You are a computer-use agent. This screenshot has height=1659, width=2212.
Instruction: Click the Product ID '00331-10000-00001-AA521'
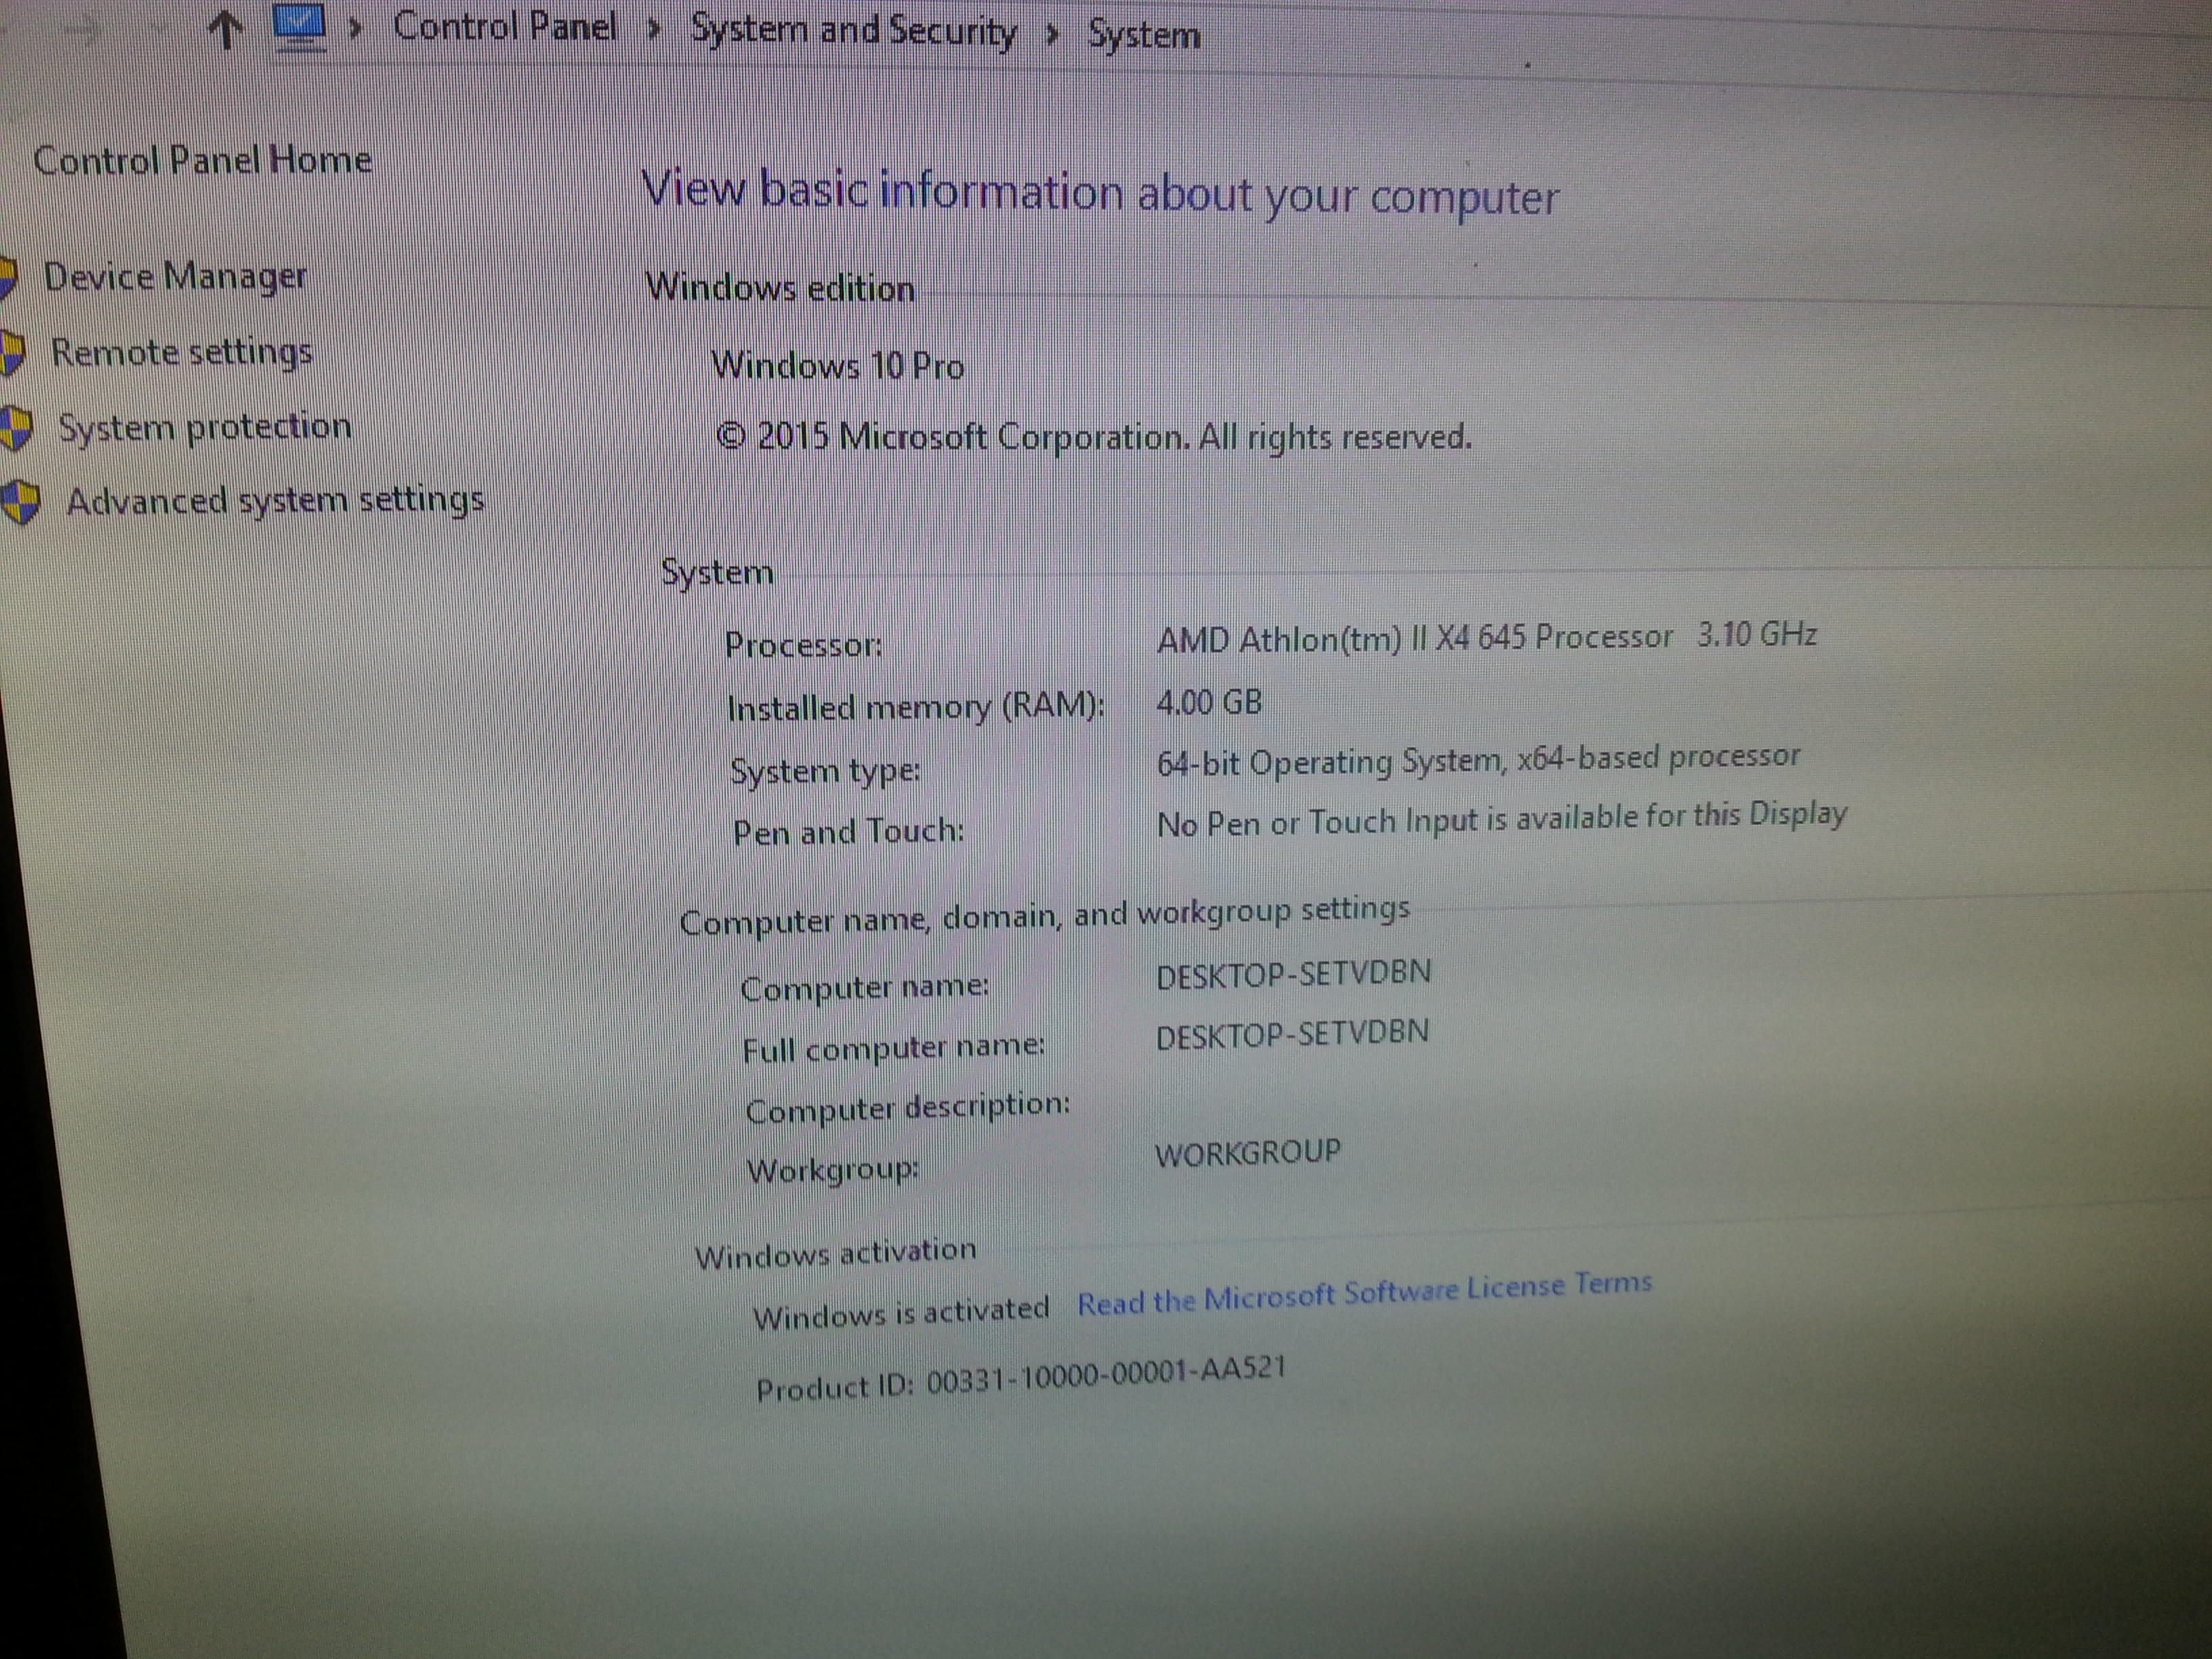tap(1105, 1375)
